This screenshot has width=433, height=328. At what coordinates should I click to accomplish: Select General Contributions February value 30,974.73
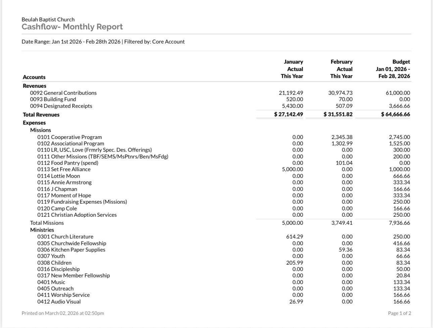click(x=340, y=93)
